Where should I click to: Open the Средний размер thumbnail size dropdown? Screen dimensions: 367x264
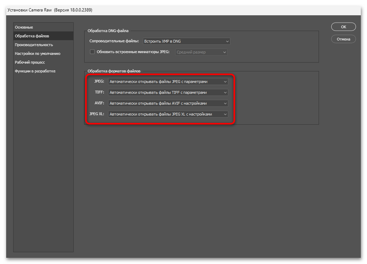tap(201, 52)
